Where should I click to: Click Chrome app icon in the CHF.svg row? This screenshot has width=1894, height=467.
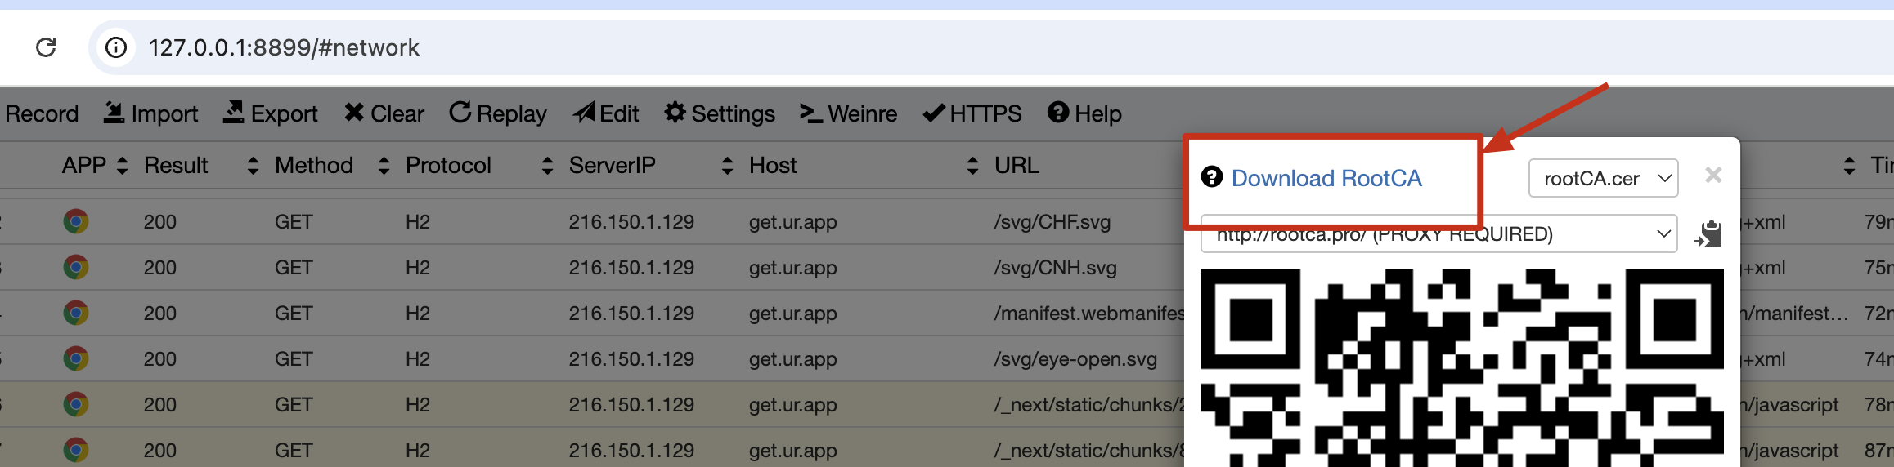tap(76, 221)
